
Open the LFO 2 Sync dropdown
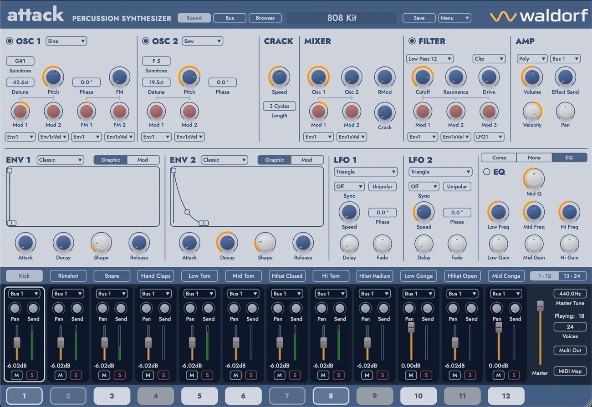(x=424, y=186)
